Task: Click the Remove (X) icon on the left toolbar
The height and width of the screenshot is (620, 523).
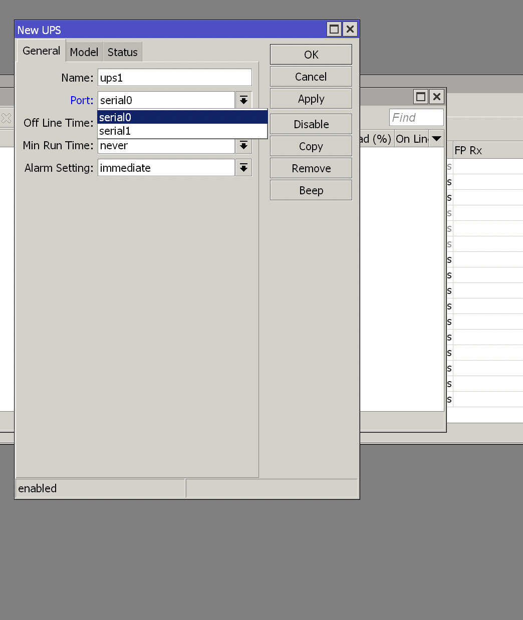Action: tap(7, 118)
